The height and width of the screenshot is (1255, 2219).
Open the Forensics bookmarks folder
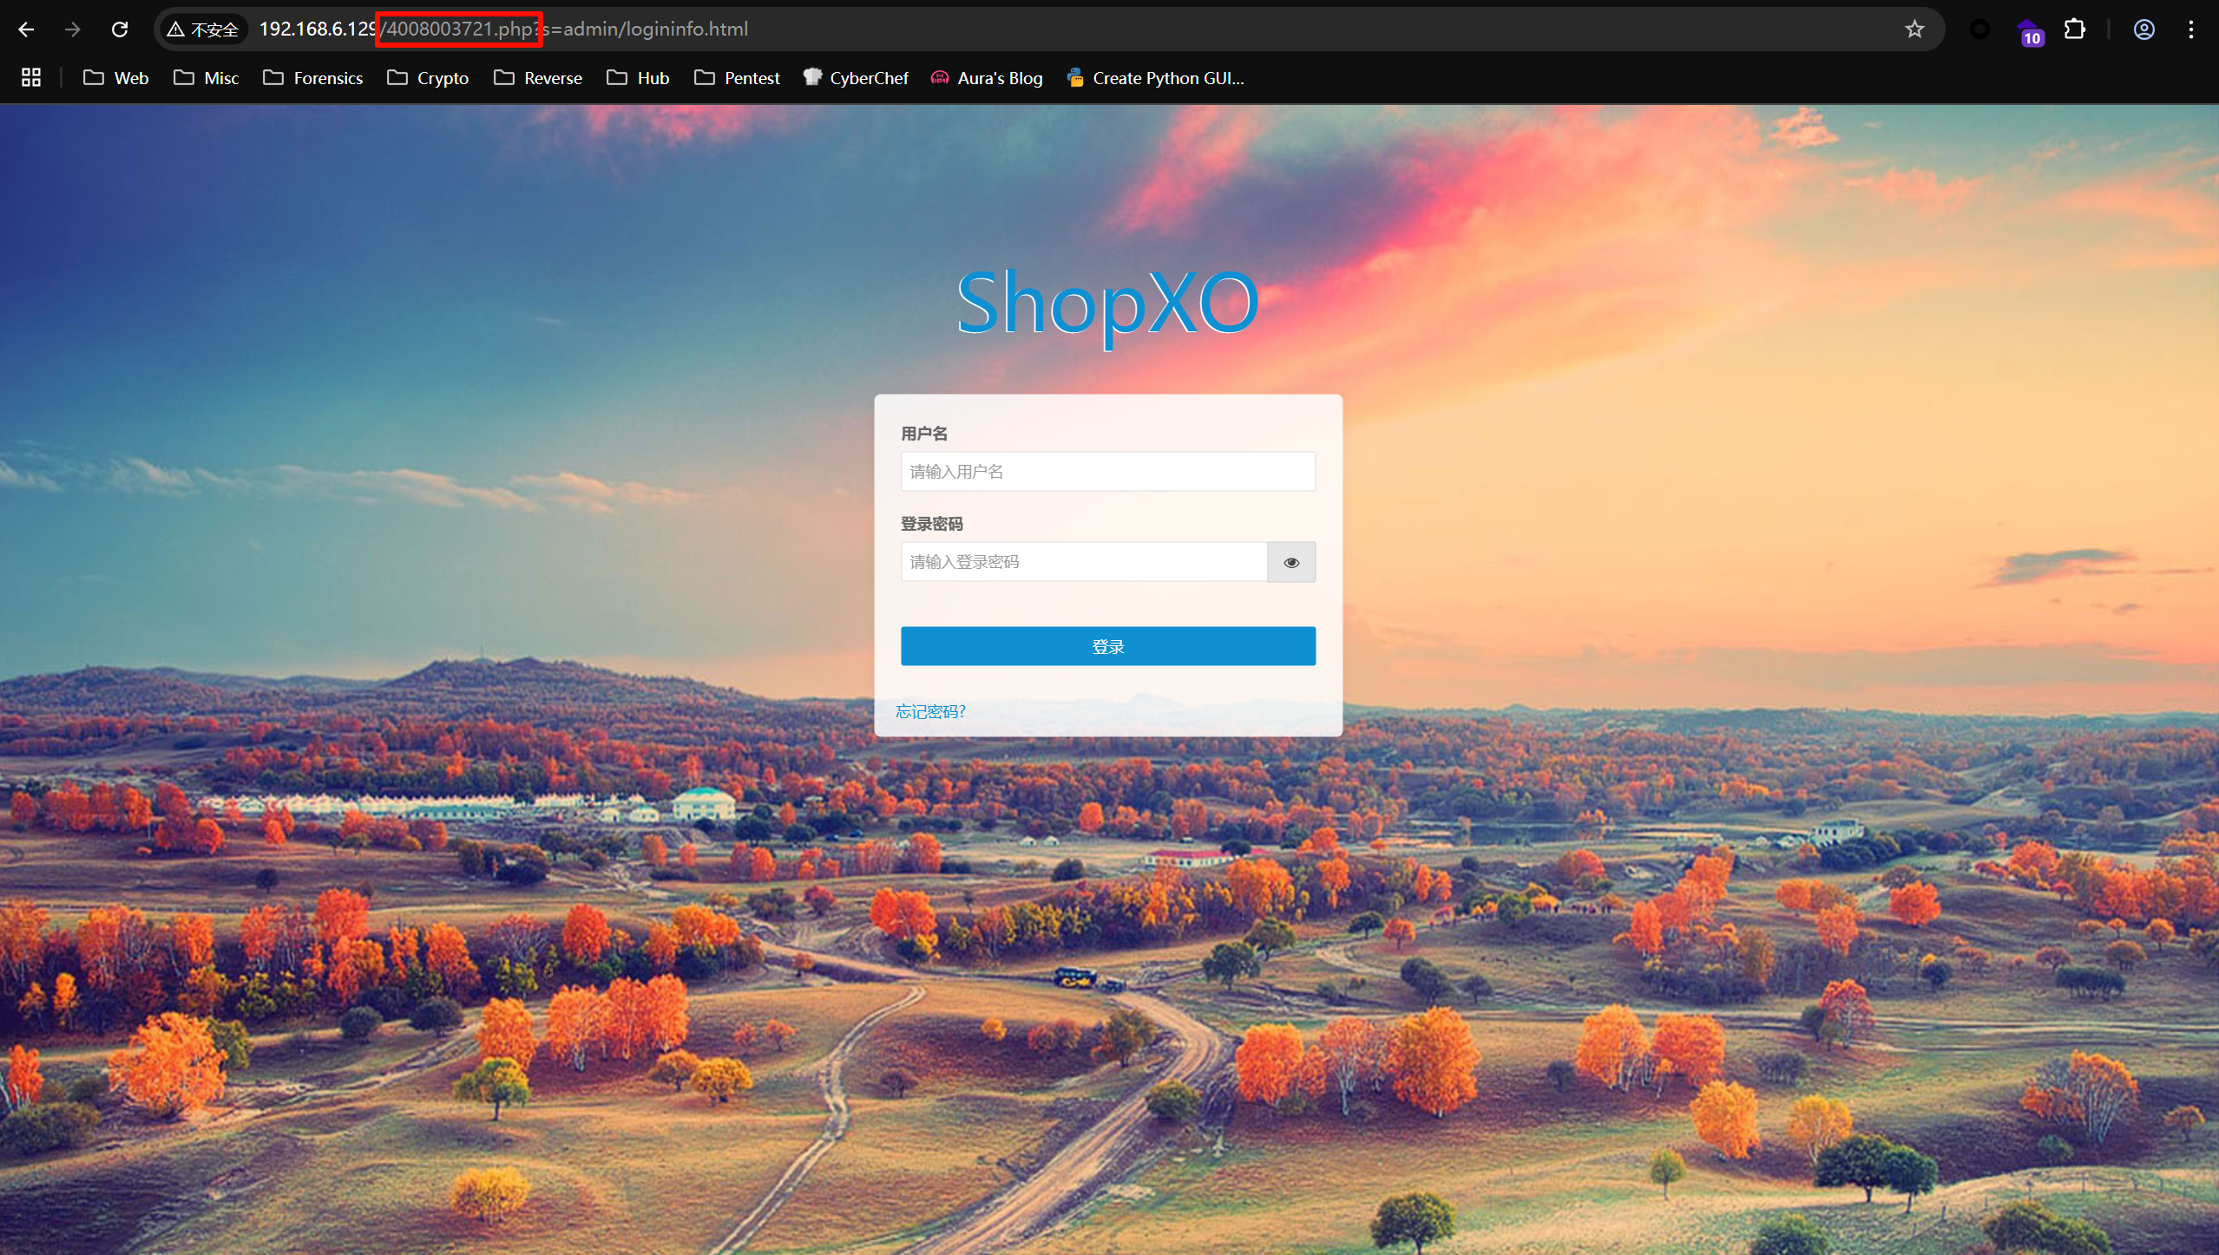coord(313,78)
